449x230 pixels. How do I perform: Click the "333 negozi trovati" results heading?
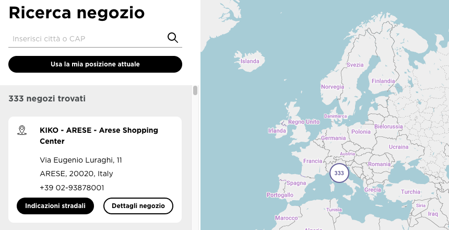[x=47, y=98]
